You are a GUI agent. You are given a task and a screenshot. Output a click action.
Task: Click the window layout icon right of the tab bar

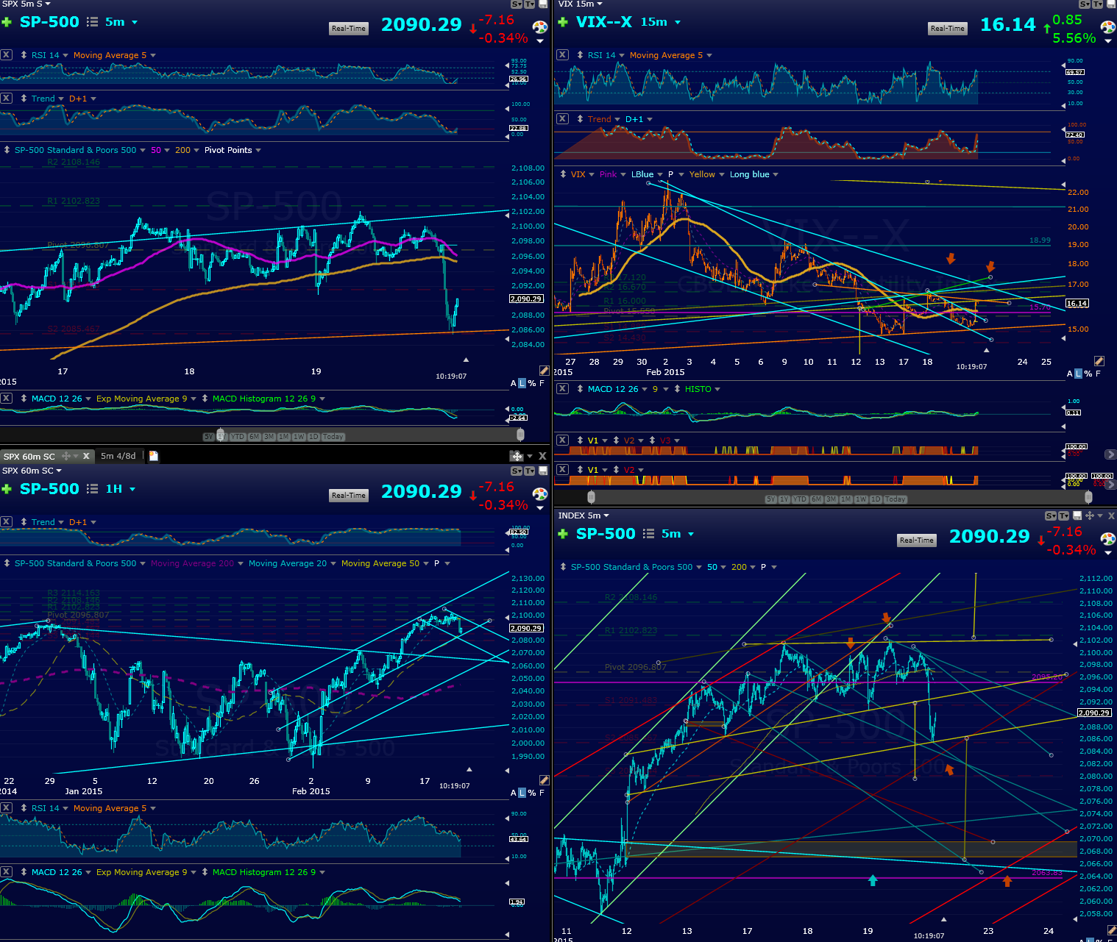pyautogui.click(x=517, y=456)
